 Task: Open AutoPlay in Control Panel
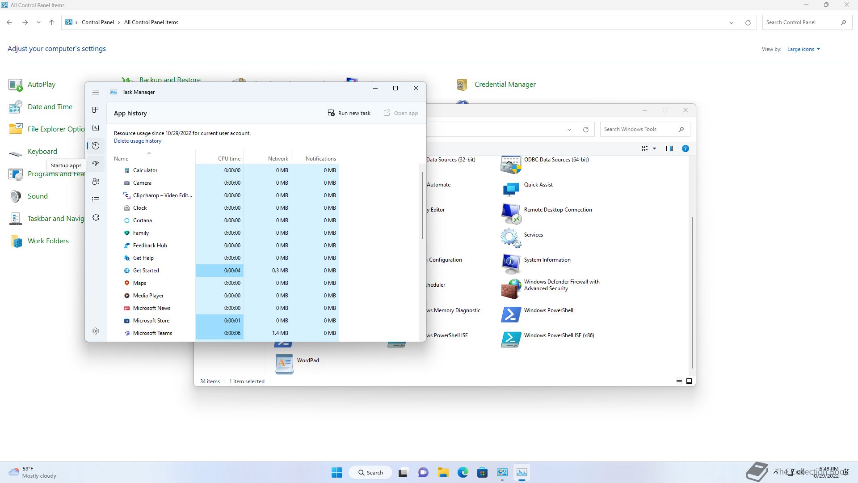[x=32, y=85]
